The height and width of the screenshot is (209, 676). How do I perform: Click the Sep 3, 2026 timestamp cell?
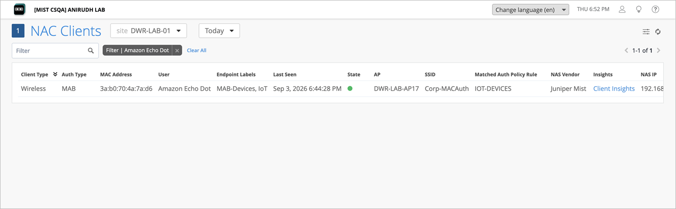[x=307, y=89]
